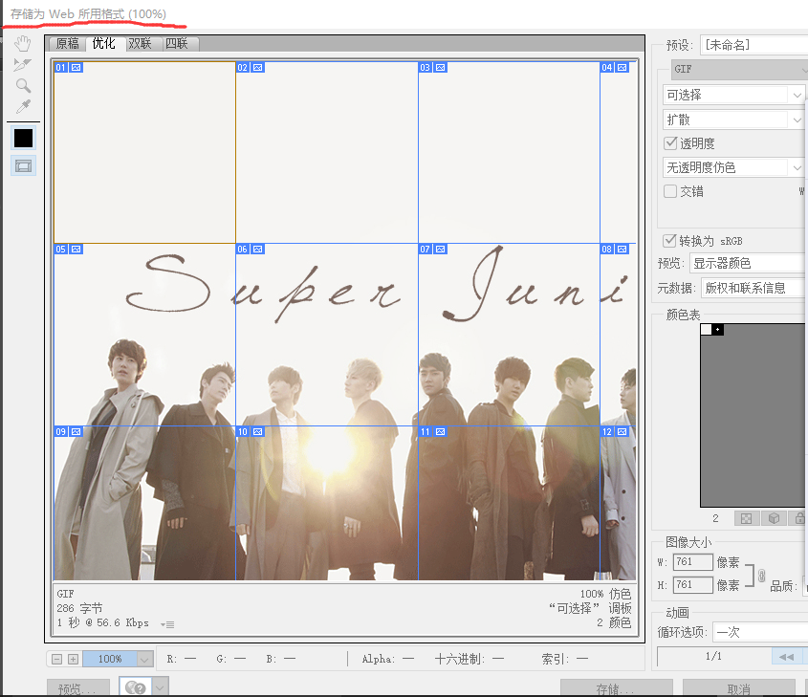
Task: Select the black swatch in the color table
Action: coord(718,330)
